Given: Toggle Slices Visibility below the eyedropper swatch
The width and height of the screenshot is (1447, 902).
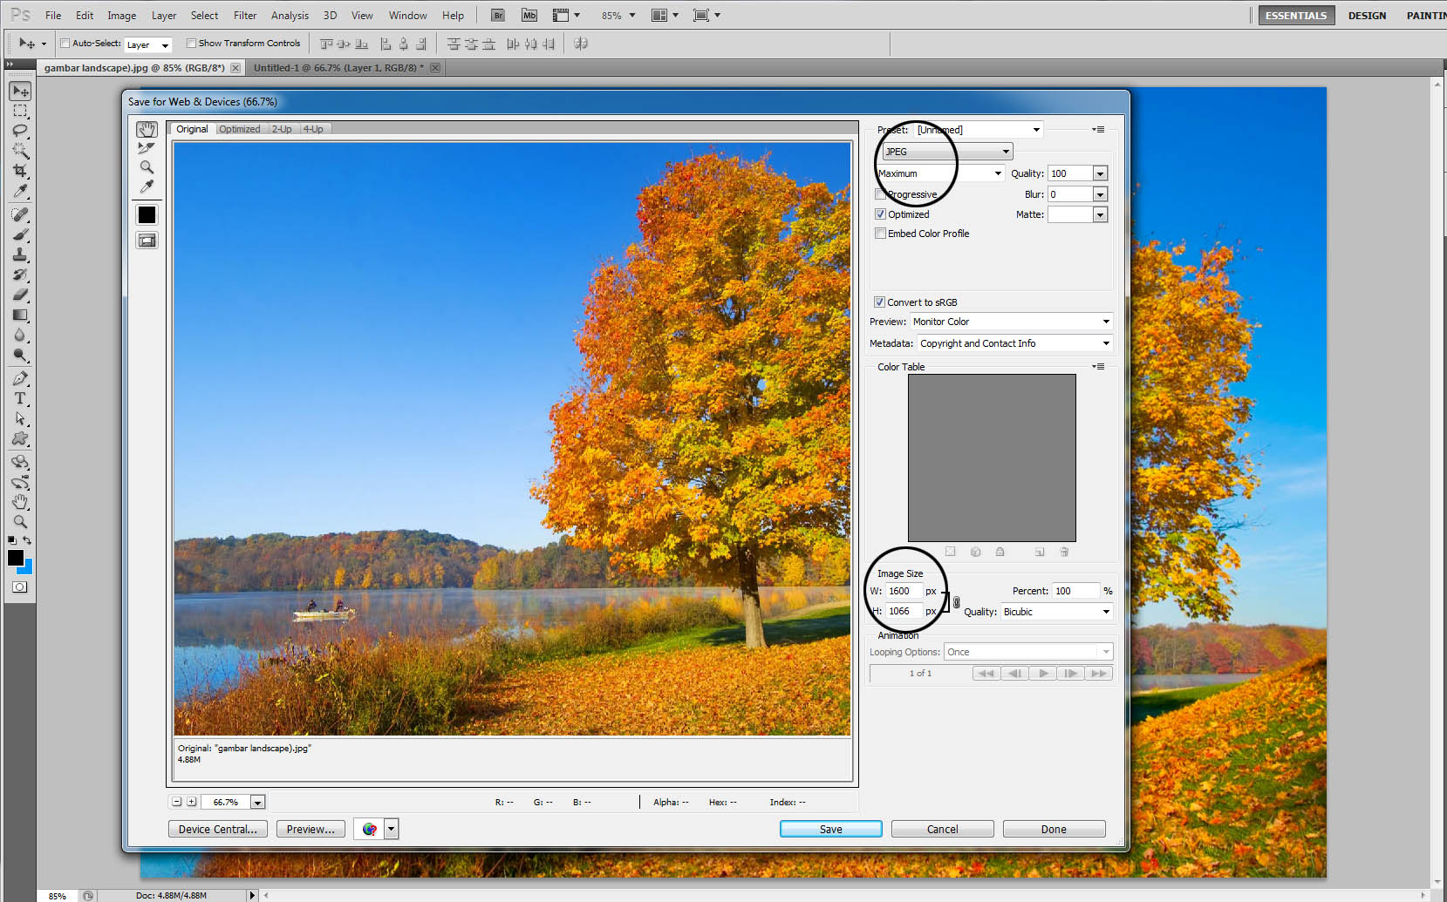Looking at the screenshot, I should point(147,241).
